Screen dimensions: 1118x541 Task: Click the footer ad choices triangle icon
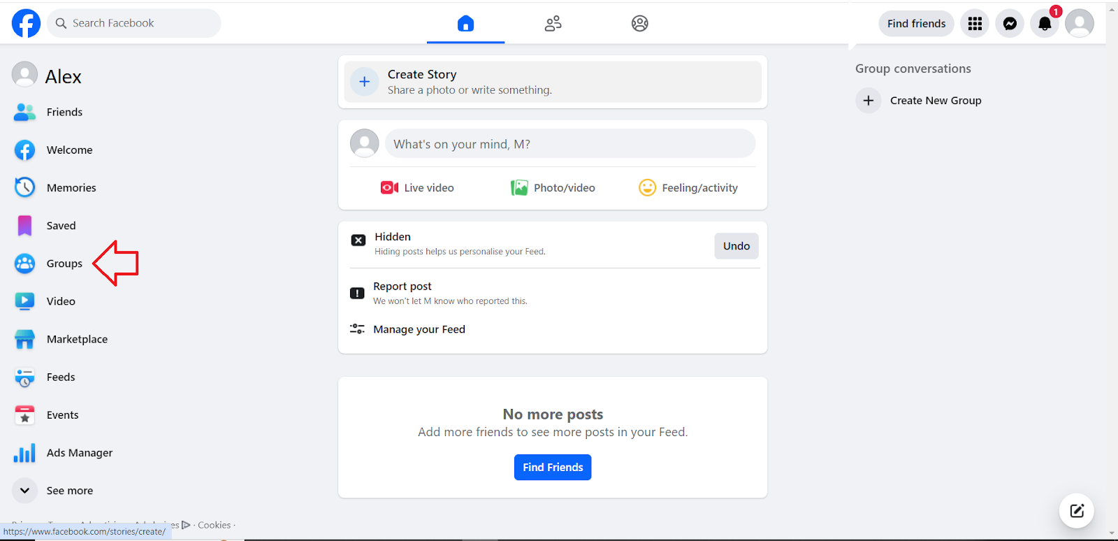coord(186,525)
